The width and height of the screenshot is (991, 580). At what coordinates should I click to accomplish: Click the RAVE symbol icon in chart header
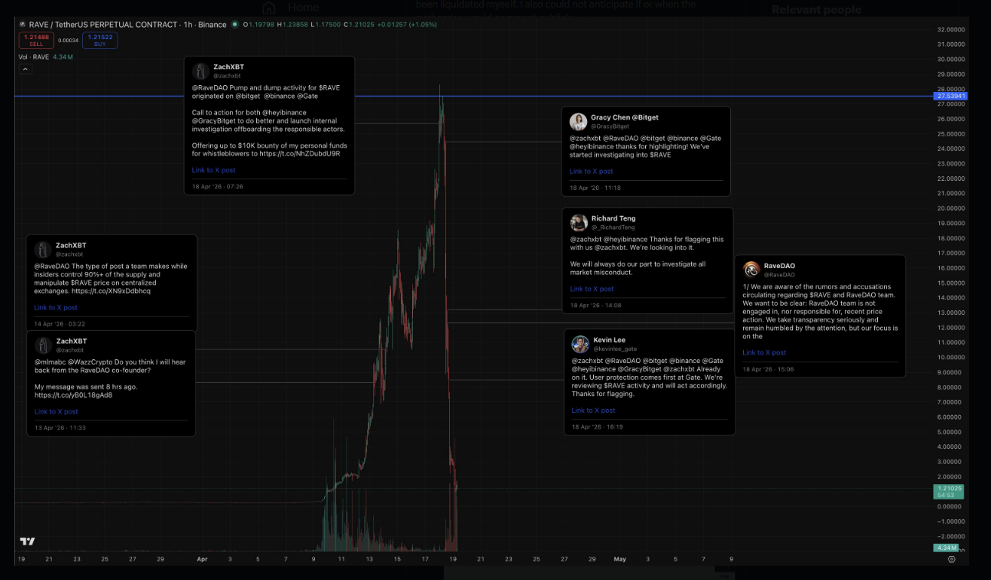coord(23,25)
